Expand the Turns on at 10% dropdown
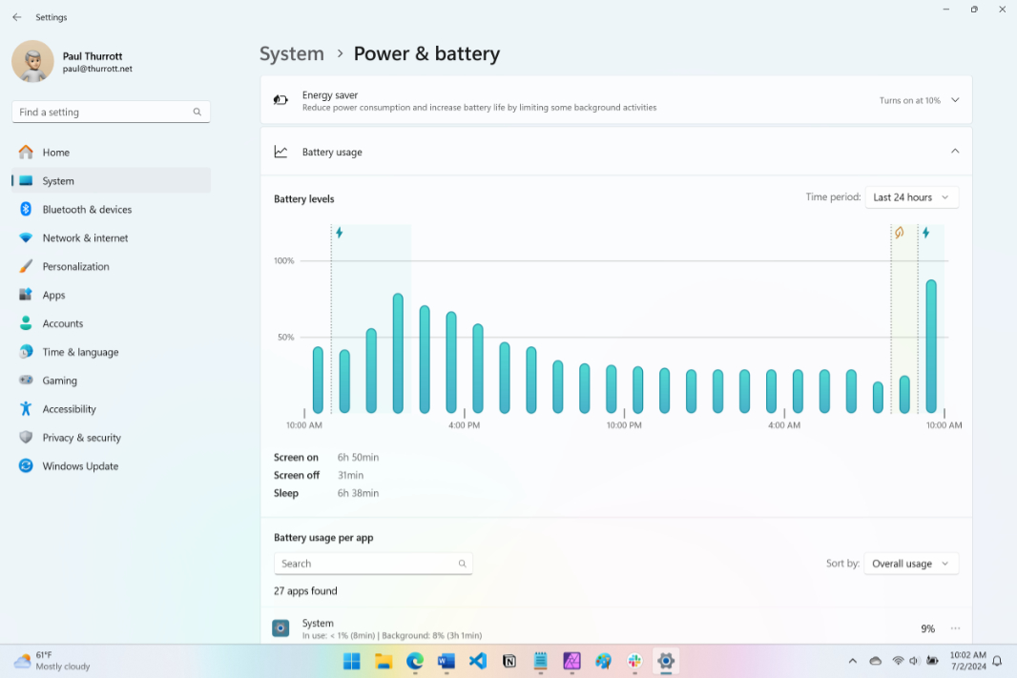Viewport: 1017px width, 678px height. click(919, 99)
